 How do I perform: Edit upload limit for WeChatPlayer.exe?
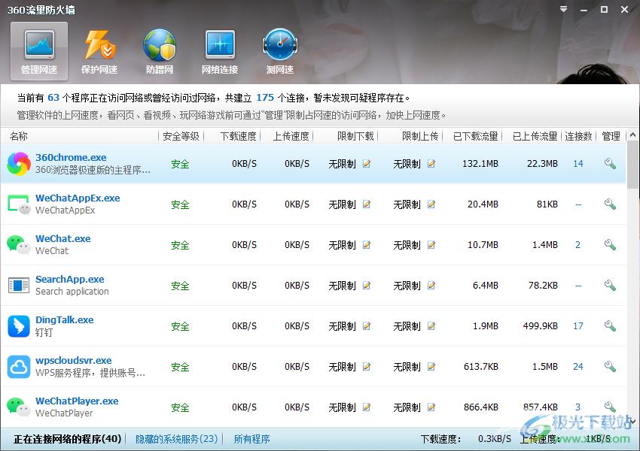tap(431, 407)
